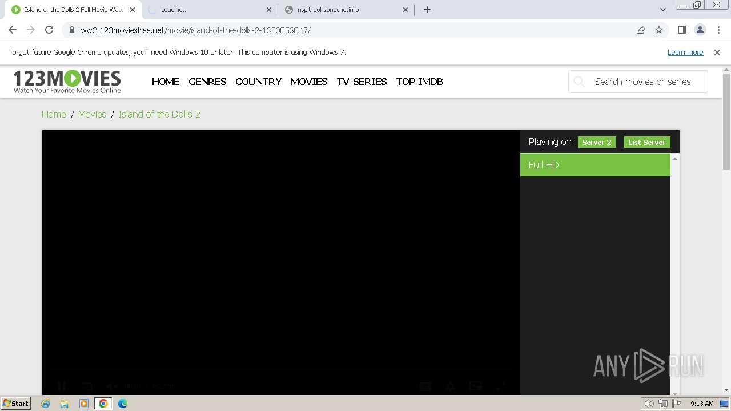
Task: Select the Island of the Dolls 2 tab
Action: point(73,10)
